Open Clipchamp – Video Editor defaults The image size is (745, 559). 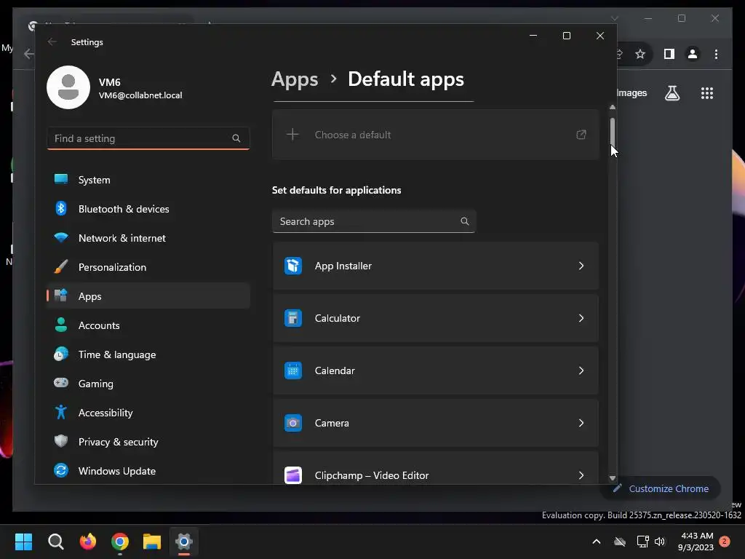(x=436, y=468)
